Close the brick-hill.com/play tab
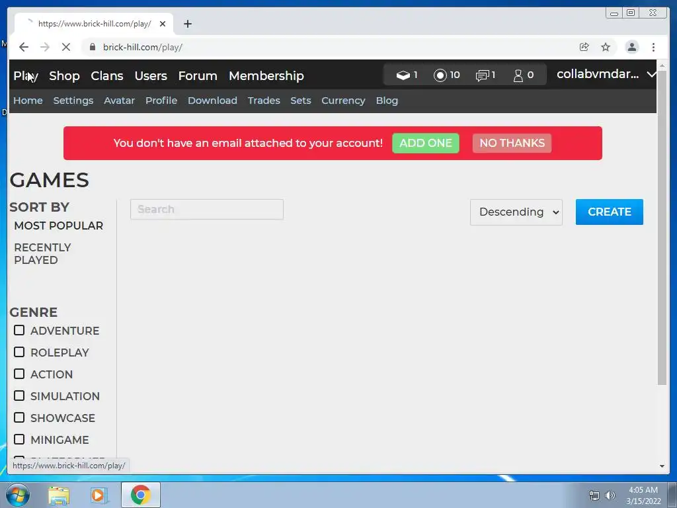Screen dimensions: 677x508 click(x=163, y=24)
